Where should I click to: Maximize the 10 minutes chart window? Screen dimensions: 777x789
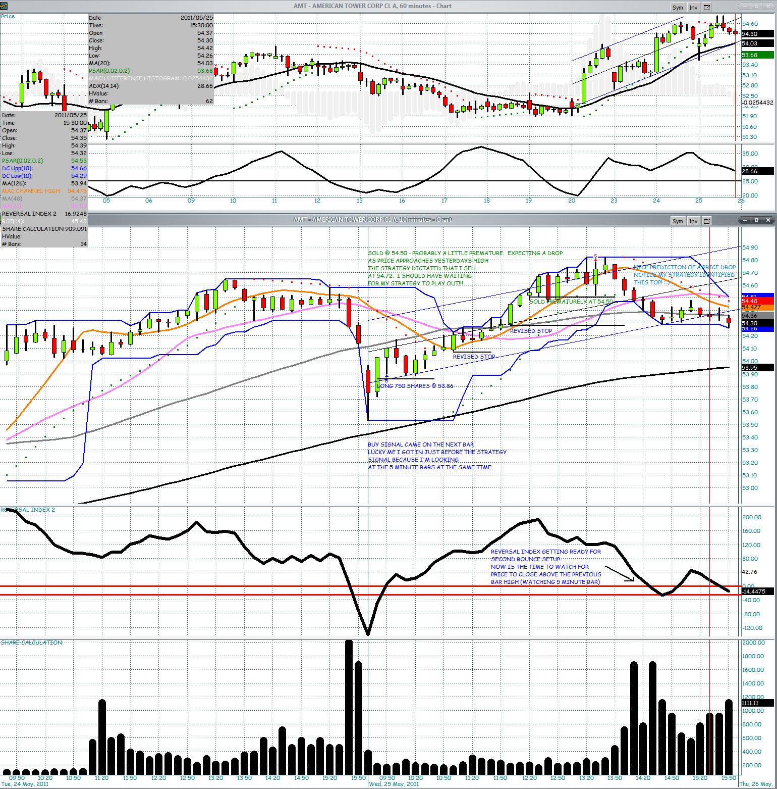coord(757,220)
